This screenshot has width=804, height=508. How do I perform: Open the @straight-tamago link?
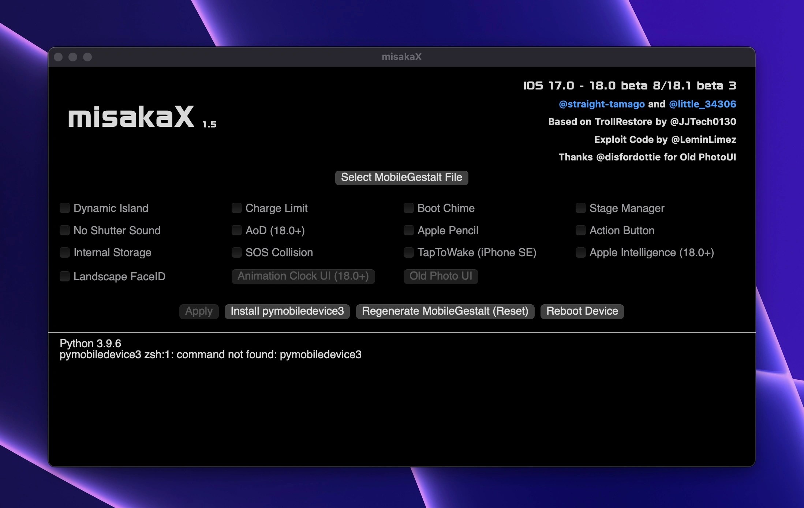[x=601, y=104]
